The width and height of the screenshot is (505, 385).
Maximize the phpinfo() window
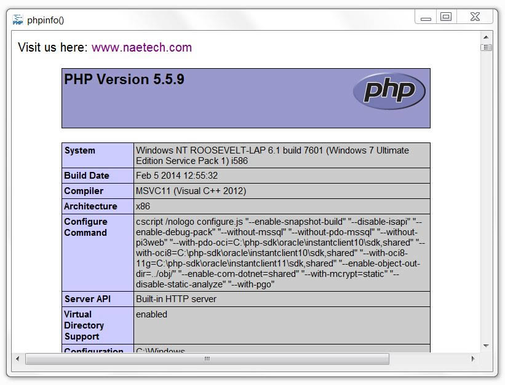[446, 17]
